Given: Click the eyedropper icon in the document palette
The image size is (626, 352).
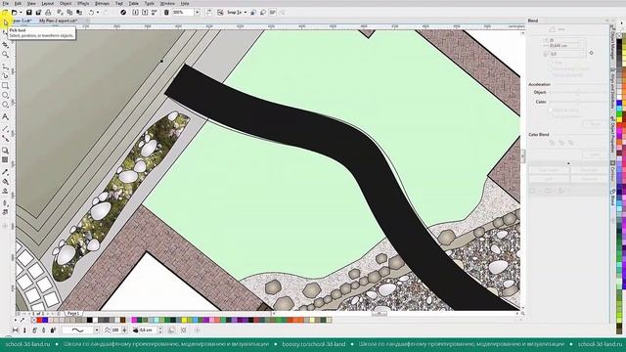Looking at the screenshot, I should point(22,320).
